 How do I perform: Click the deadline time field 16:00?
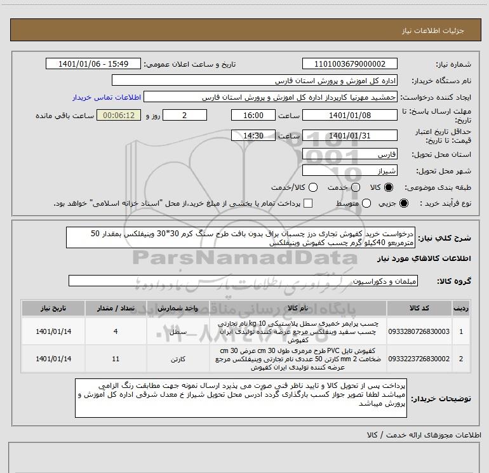(253, 116)
